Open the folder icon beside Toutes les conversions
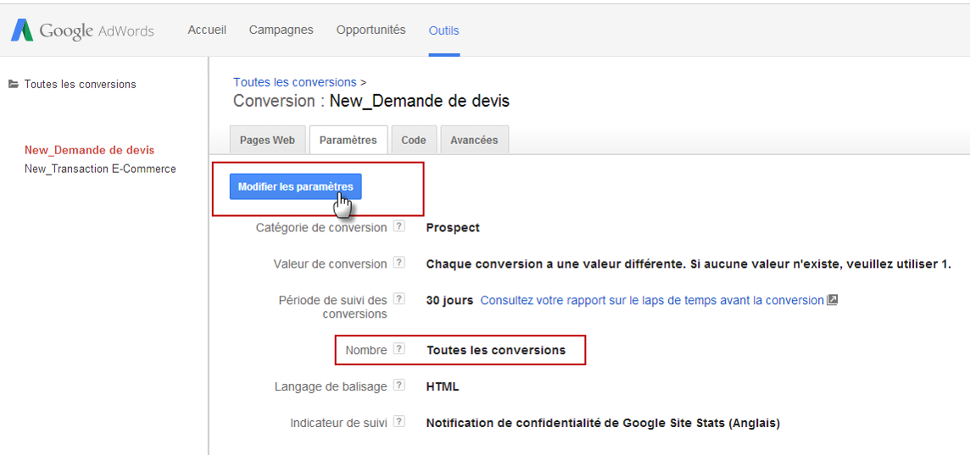Screen dimensions: 970x455 click(13, 84)
